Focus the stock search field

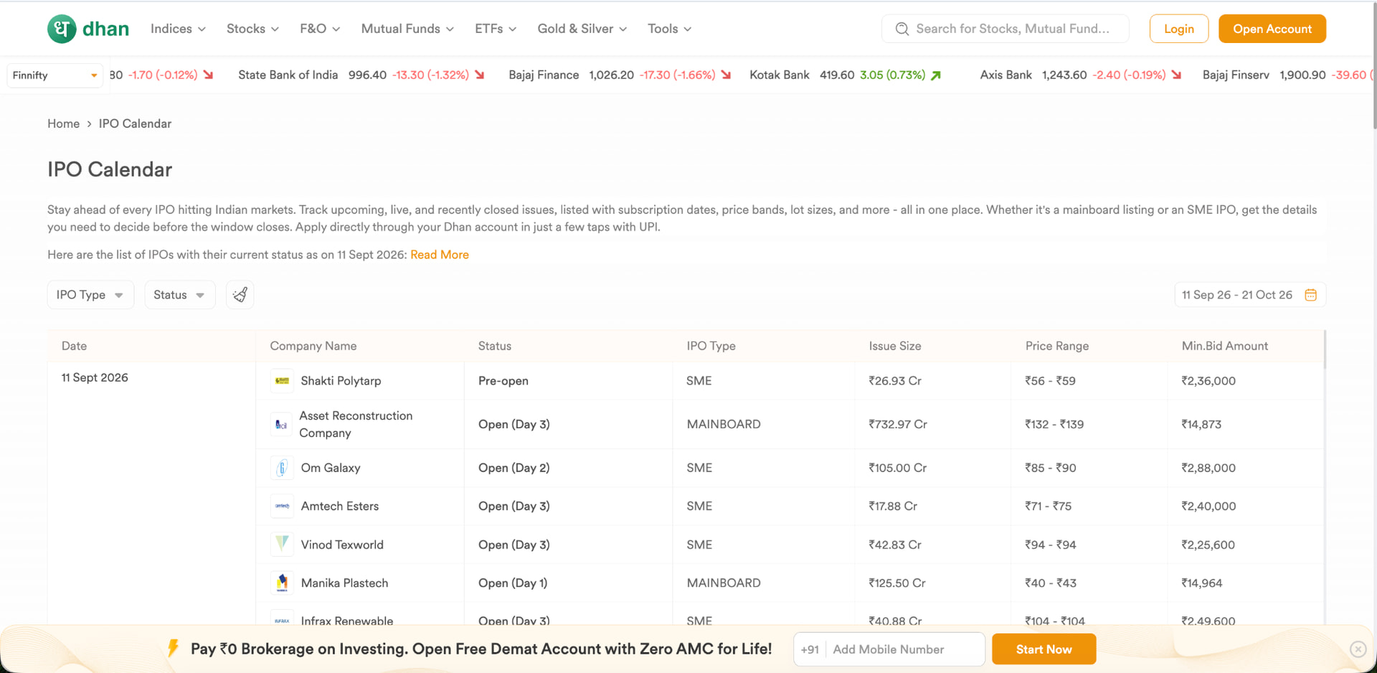click(x=1005, y=29)
